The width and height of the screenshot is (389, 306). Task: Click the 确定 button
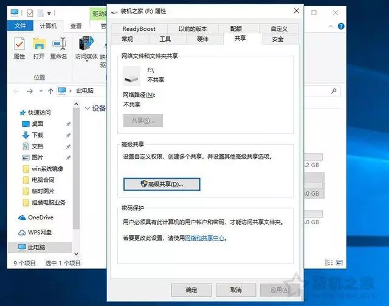[x=191, y=290]
